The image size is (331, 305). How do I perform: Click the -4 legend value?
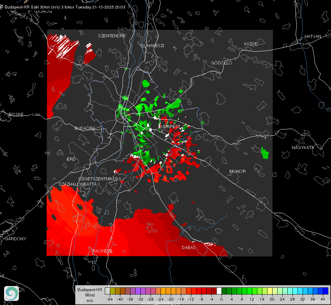coord(211,299)
